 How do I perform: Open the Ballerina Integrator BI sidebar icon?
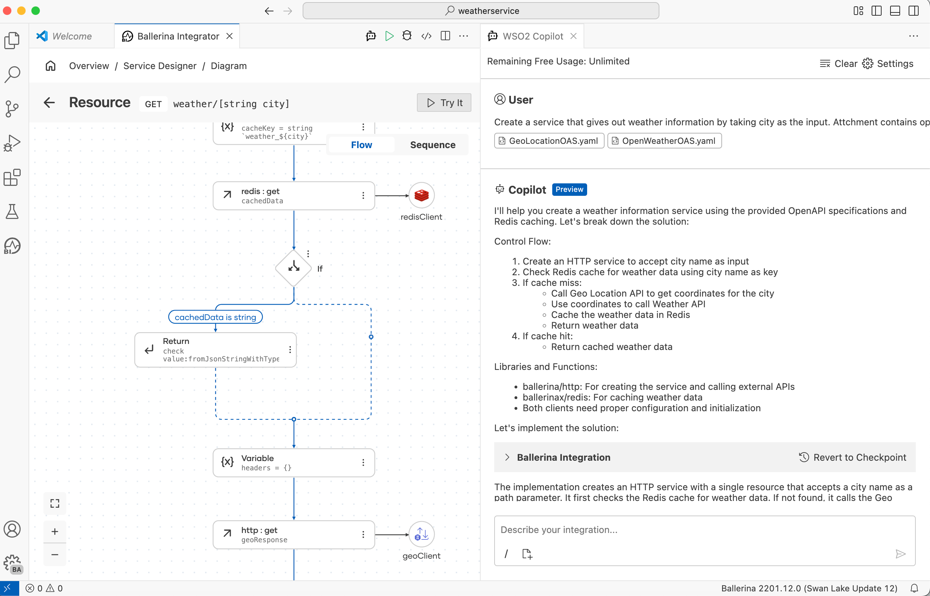pos(12,246)
